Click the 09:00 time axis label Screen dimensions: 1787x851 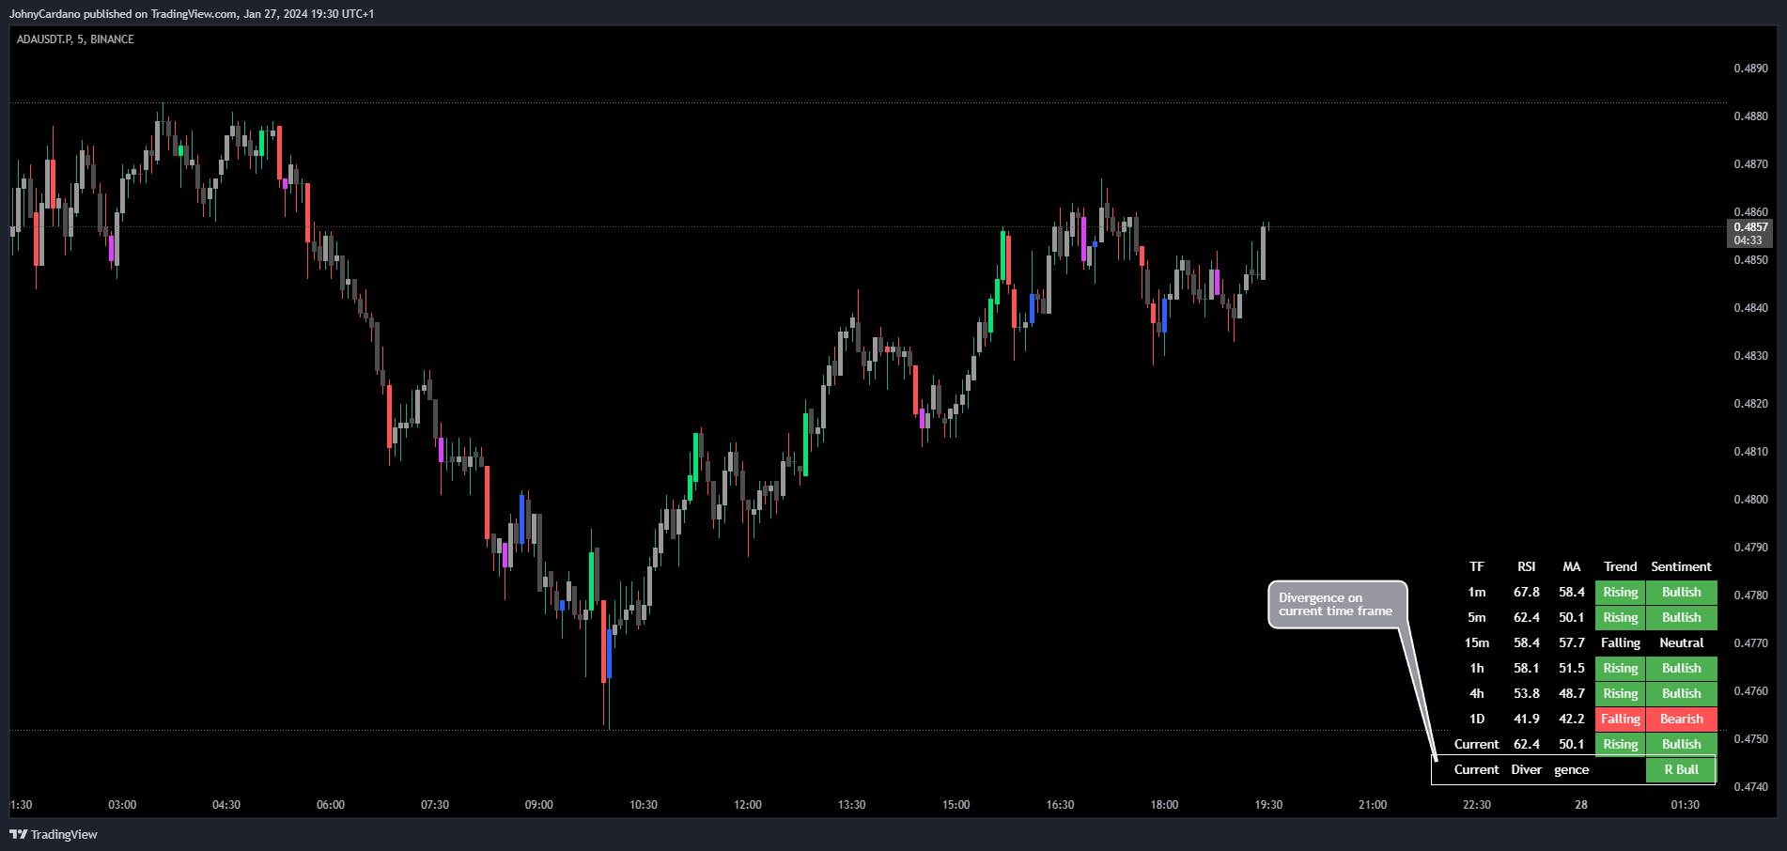point(538,805)
